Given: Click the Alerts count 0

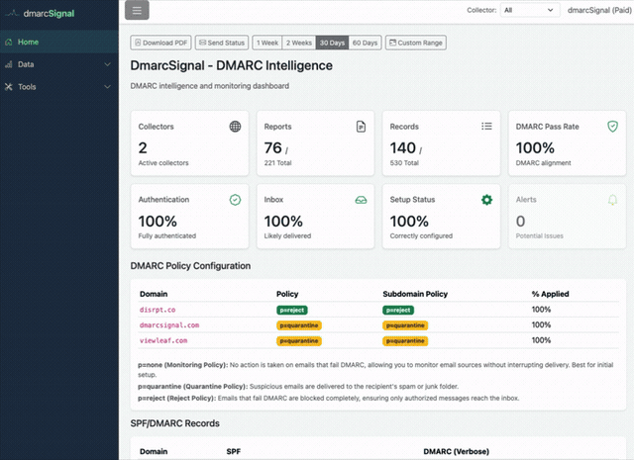Looking at the screenshot, I should tap(520, 221).
